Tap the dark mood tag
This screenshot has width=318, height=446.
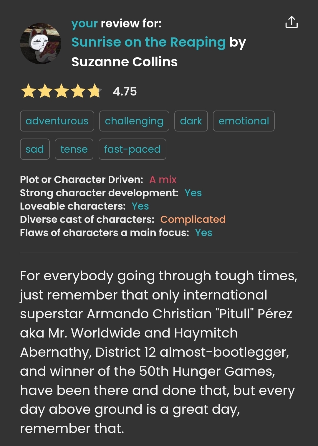(x=191, y=121)
